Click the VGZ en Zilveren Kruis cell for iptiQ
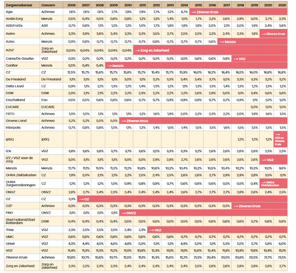 [x=280, y=139]
